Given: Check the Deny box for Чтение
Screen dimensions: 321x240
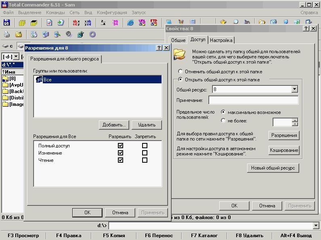Looking at the screenshot, I should [145, 160].
